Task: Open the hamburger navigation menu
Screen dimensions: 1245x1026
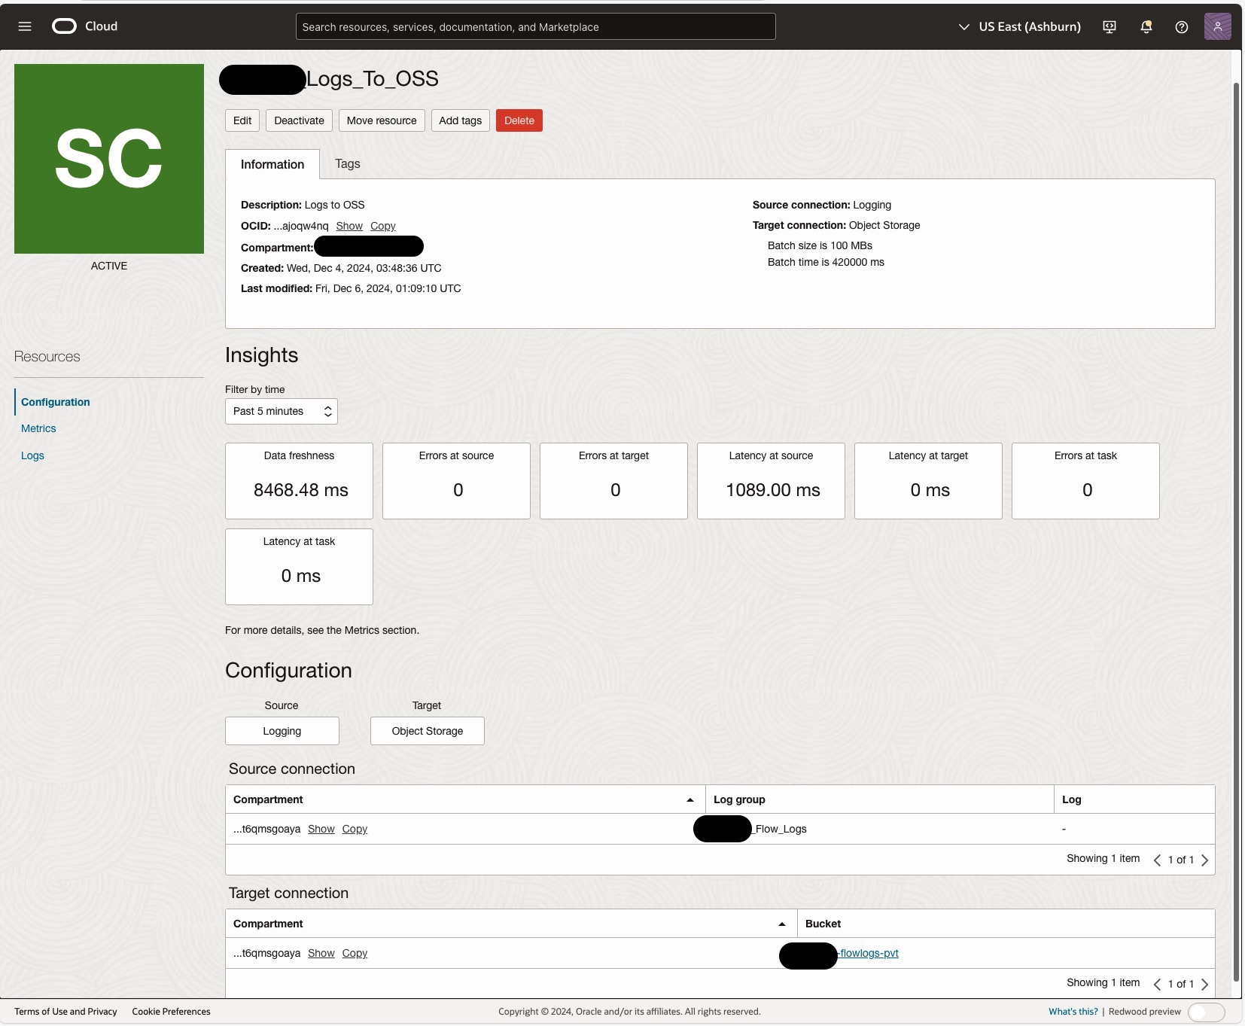Action: pyautogui.click(x=25, y=26)
